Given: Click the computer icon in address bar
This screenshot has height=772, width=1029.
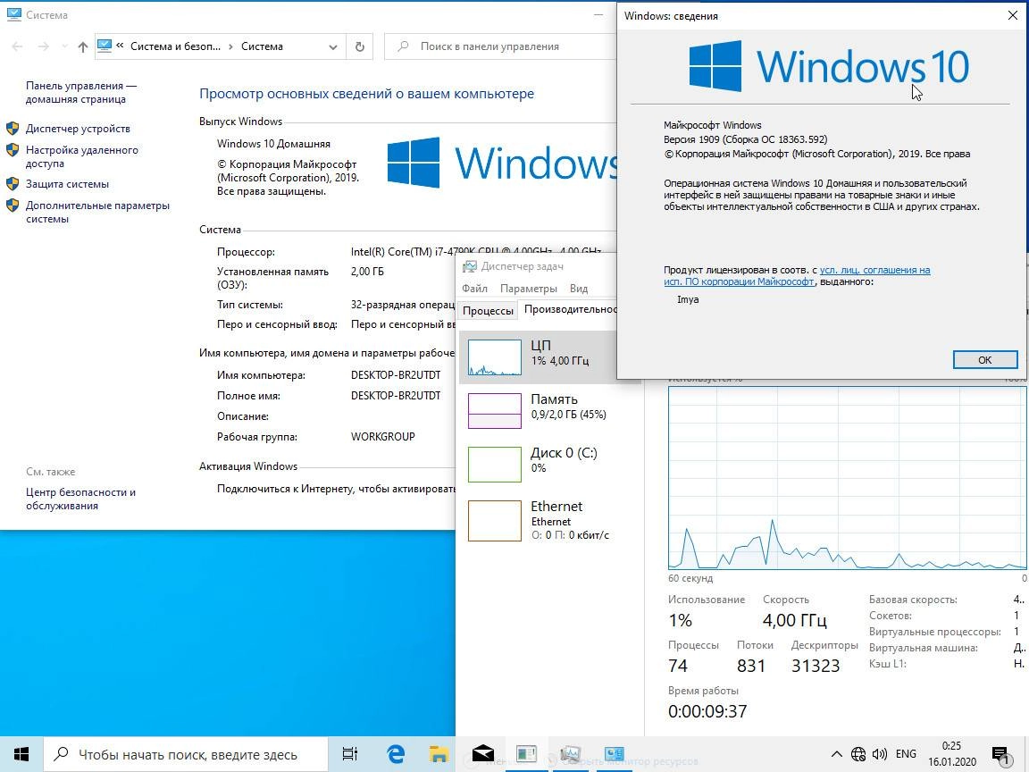Looking at the screenshot, I should pos(105,46).
